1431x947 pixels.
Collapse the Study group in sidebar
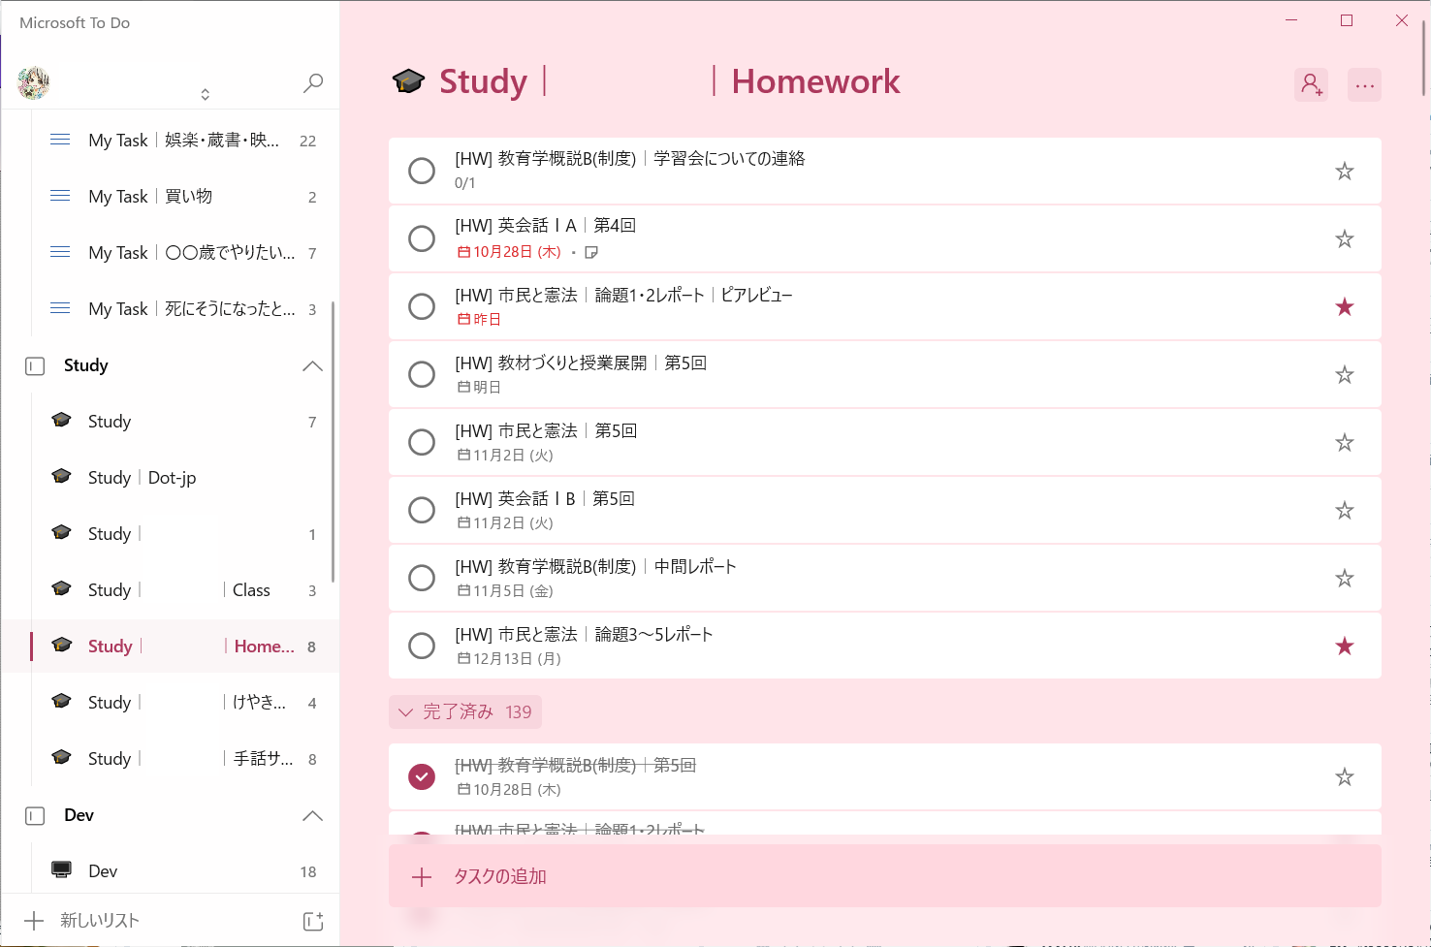coord(312,366)
